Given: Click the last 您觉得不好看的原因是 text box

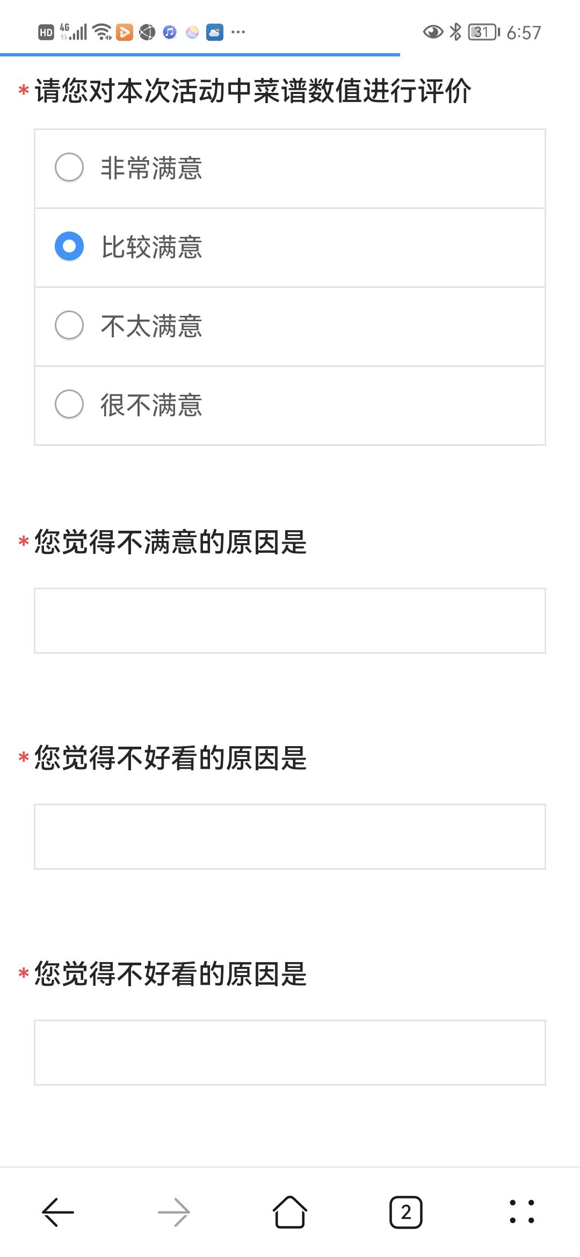Looking at the screenshot, I should coord(290,1052).
